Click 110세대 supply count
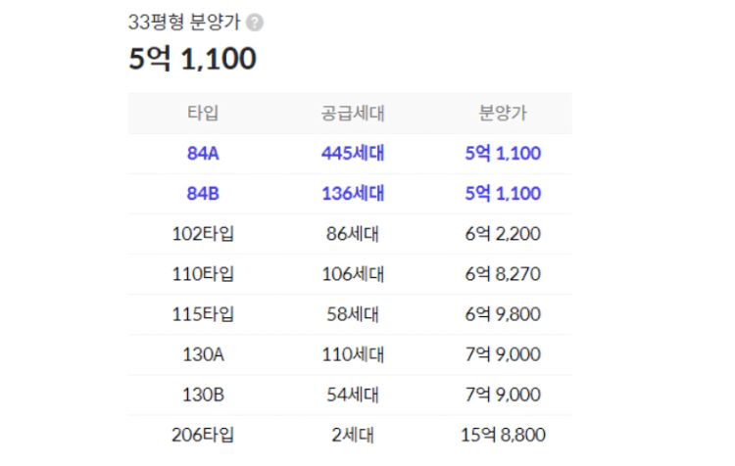The image size is (735, 466). tap(353, 354)
